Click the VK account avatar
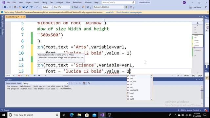 [184, 2]
